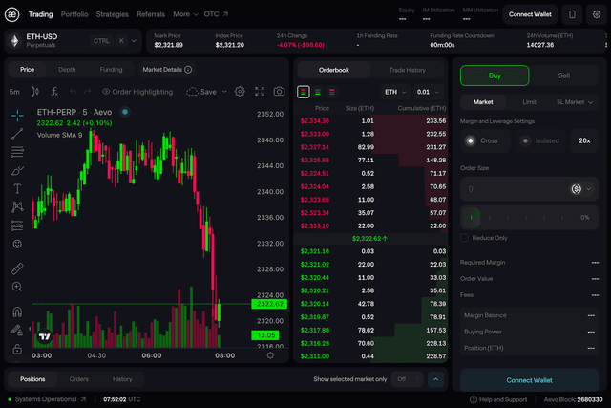Click the Aevo logo icon
611x408 pixels.
tap(11, 14)
